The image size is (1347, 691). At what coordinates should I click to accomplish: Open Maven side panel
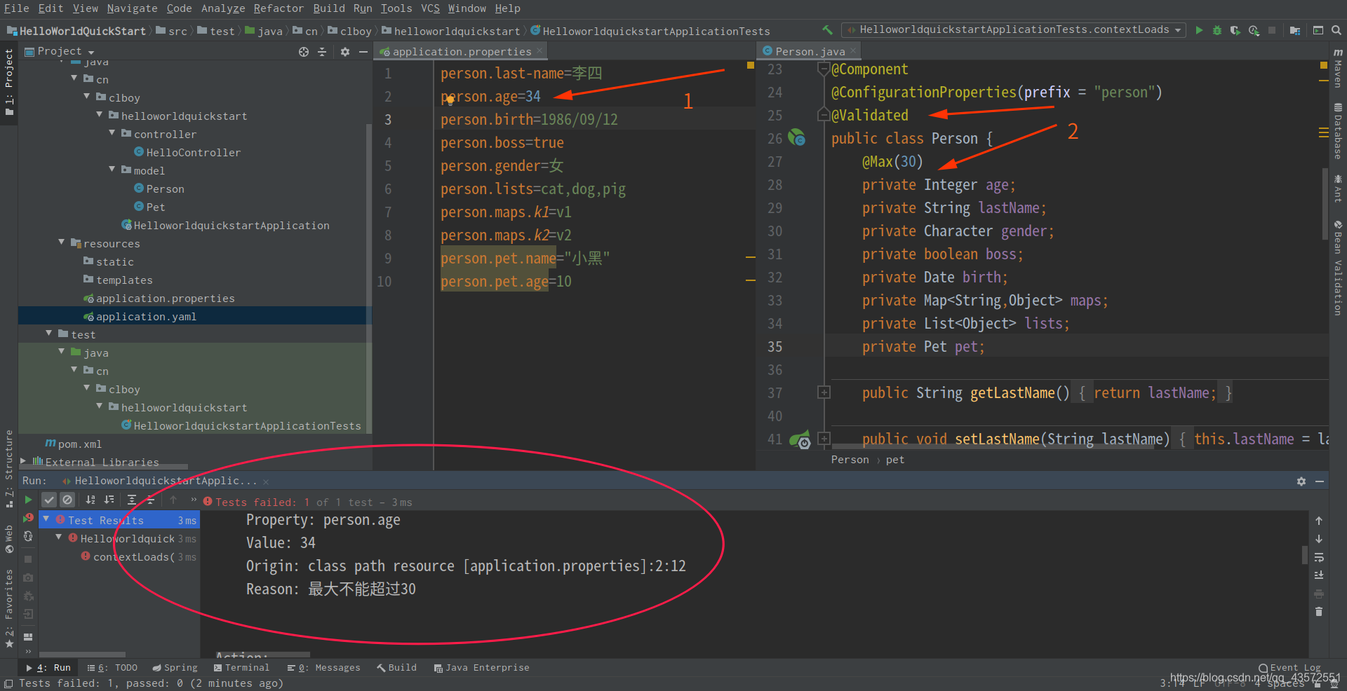[1338, 67]
